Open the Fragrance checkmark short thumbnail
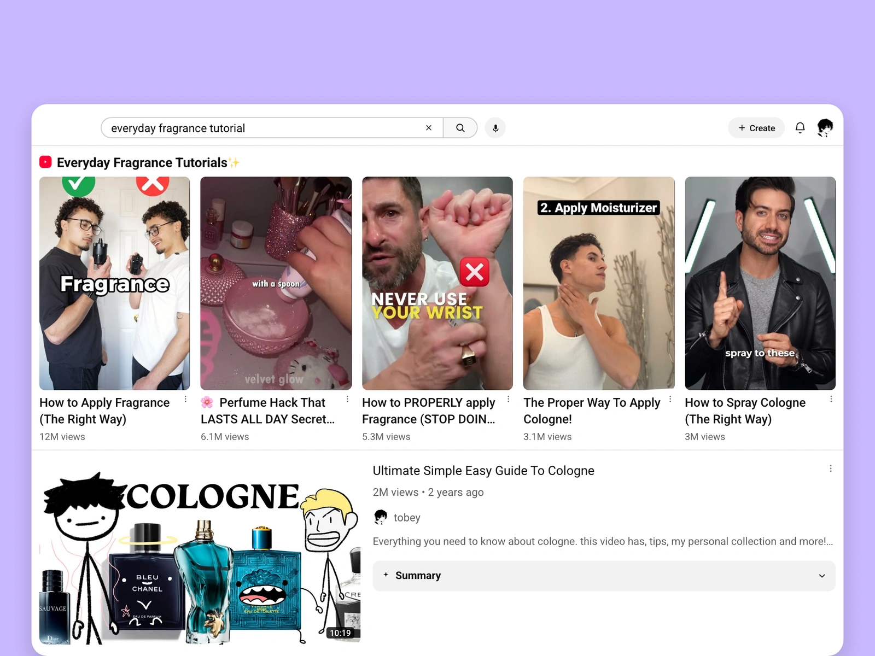875x656 pixels. coord(115,283)
